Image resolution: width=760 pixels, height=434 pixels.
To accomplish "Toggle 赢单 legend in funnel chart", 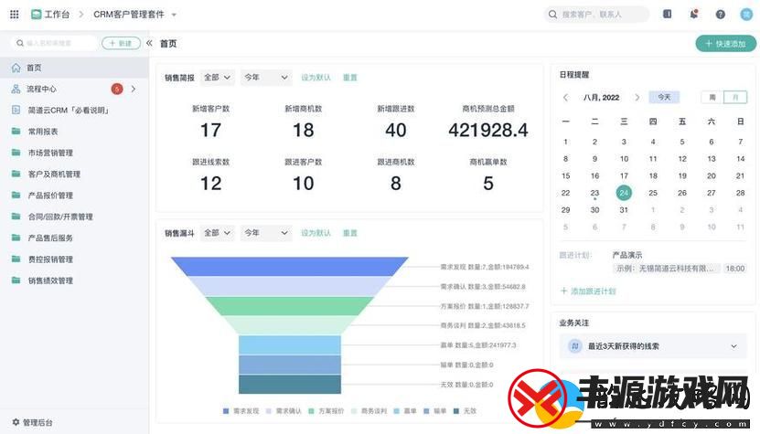I will pyautogui.click(x=405, y=411).
